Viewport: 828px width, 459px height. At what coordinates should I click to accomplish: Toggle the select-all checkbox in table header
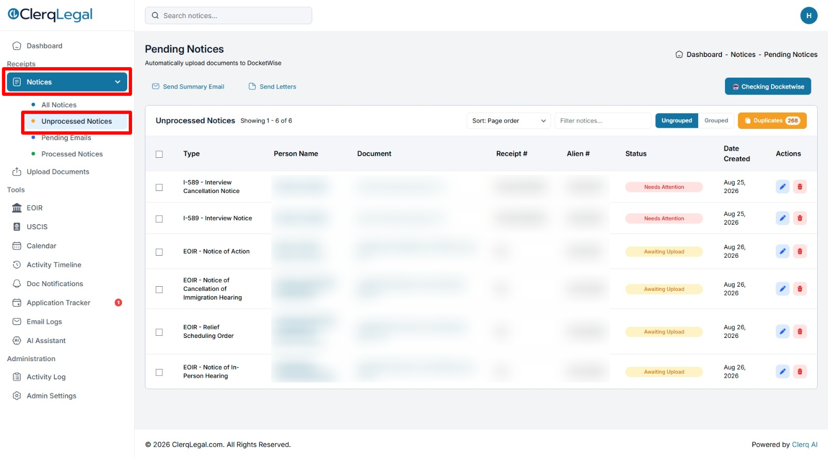[159, 154]
